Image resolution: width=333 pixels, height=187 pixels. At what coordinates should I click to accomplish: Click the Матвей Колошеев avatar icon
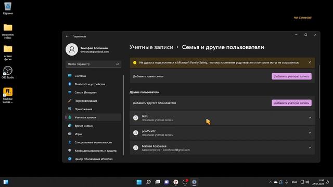136,148
